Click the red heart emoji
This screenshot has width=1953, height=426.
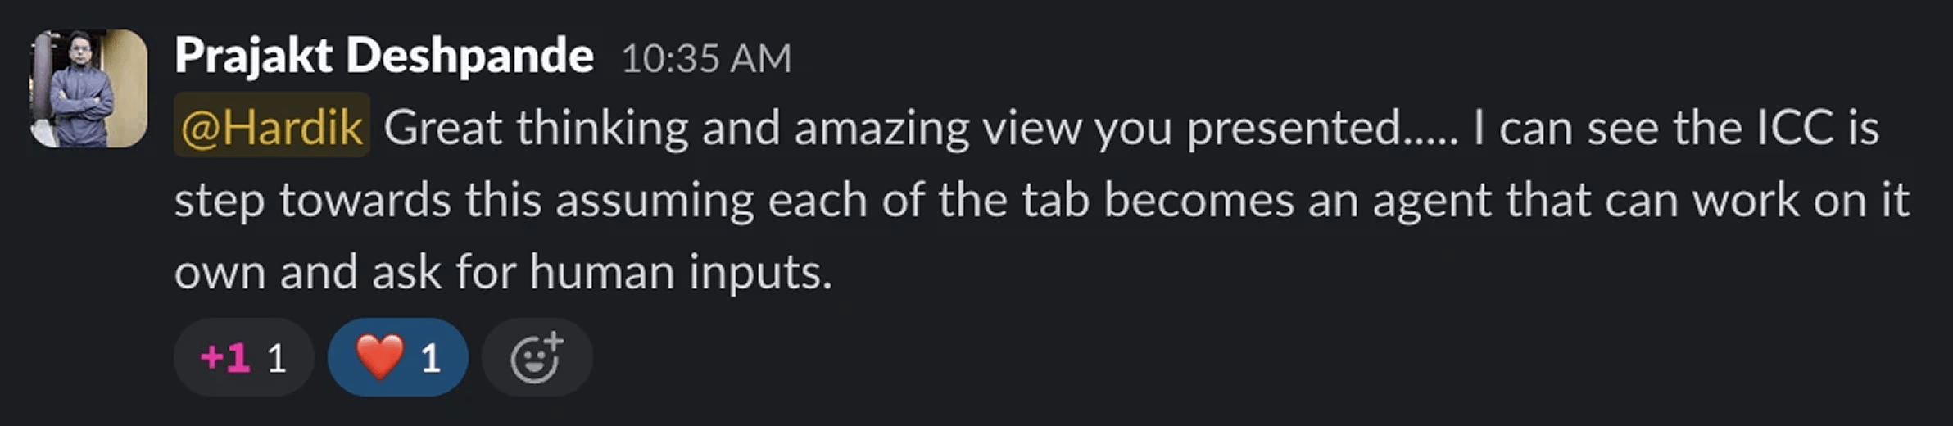click(379, 357)
